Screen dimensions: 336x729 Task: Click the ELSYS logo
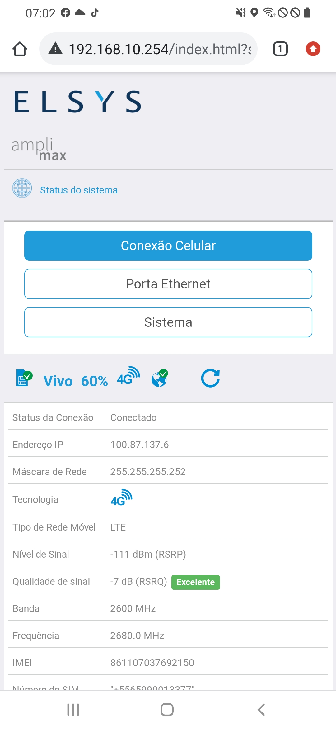[x=78, y=102]
